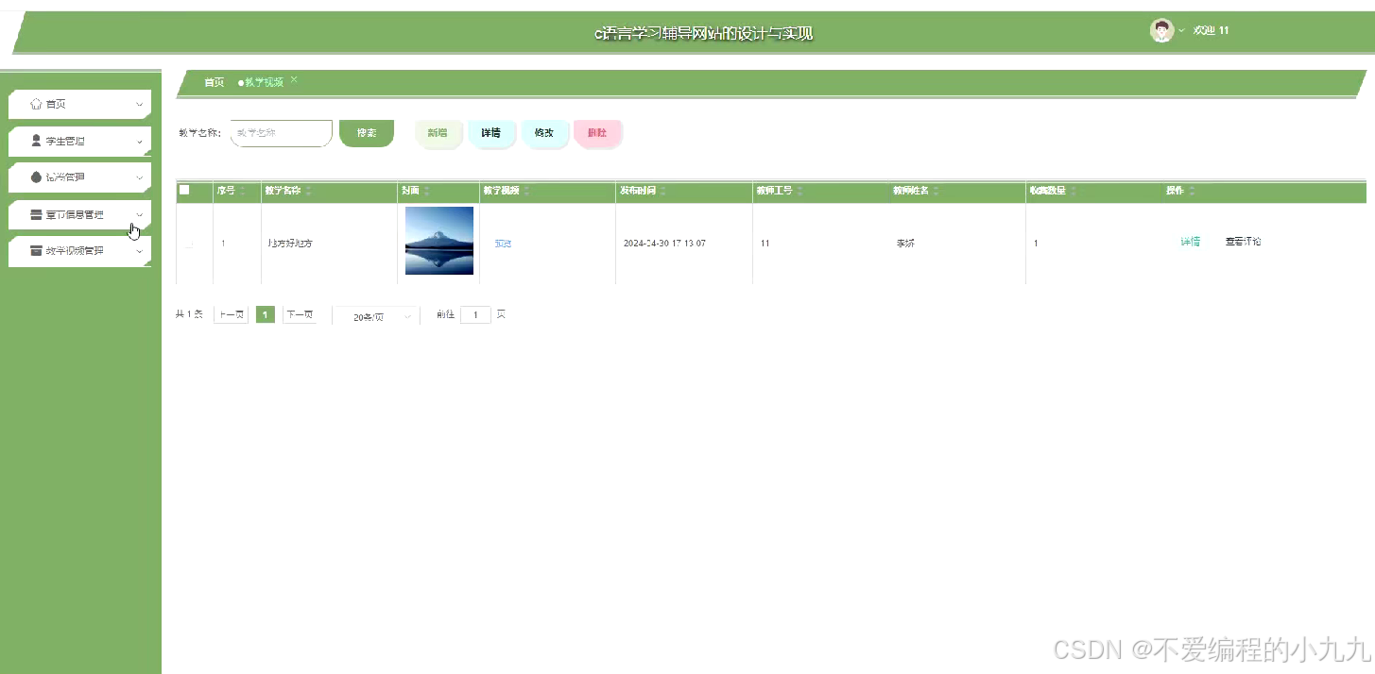Expand the 教学视频管理 menu chevron
Viewport: 1375px width, 674px height.
[x=139, y=252]
